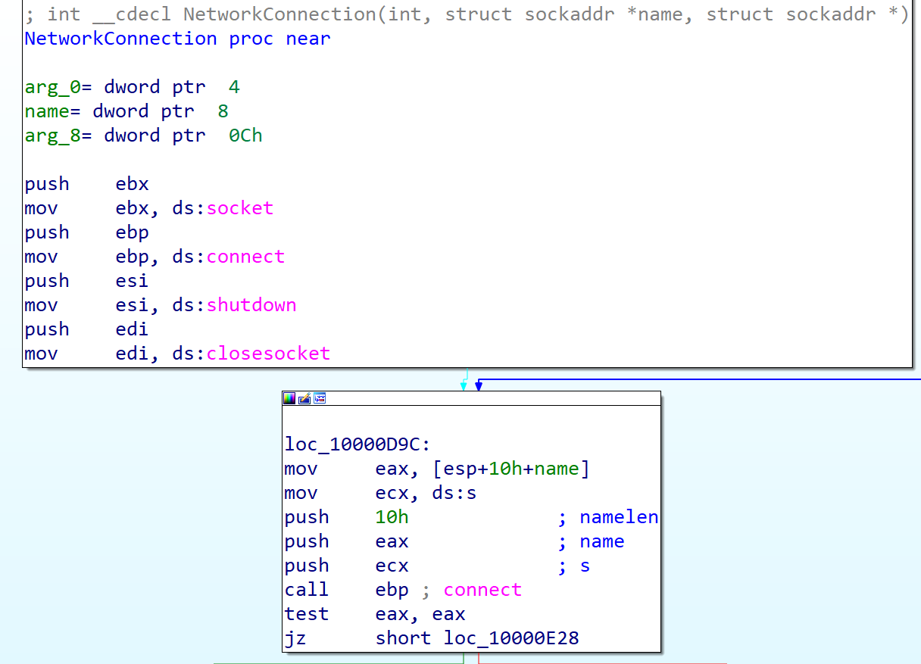This screenshot has width=921, height=664.
Task: Click the 'ds:s' operand
Action: click(454, 493)
